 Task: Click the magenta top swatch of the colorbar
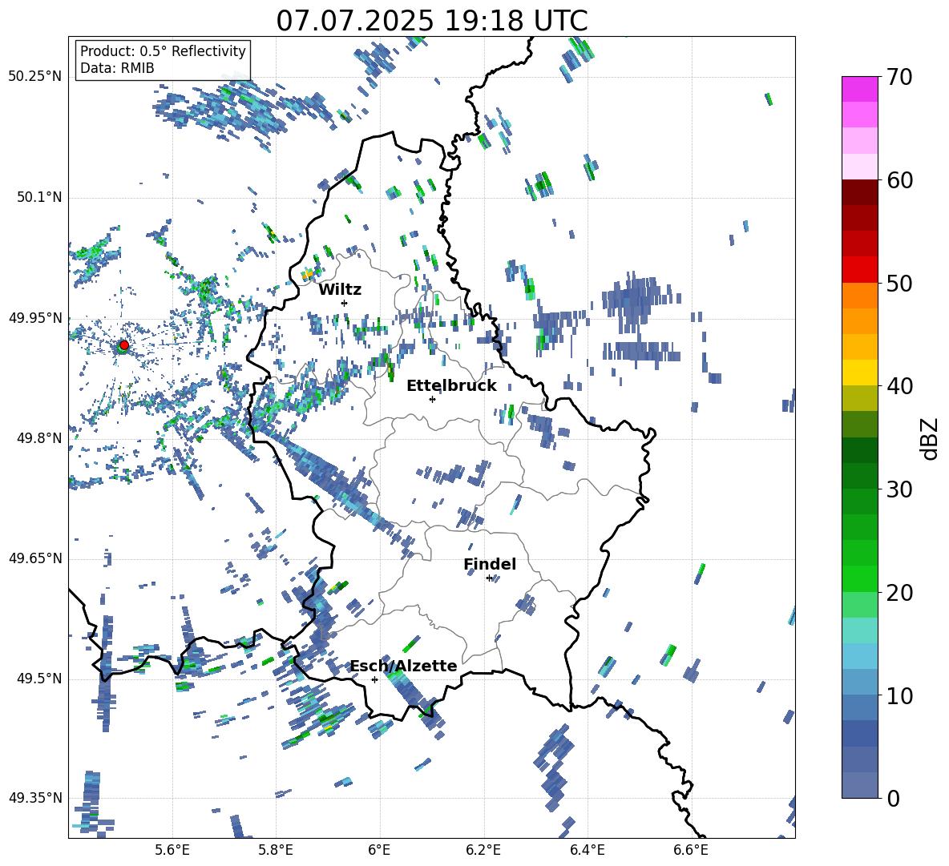[859, 89]
